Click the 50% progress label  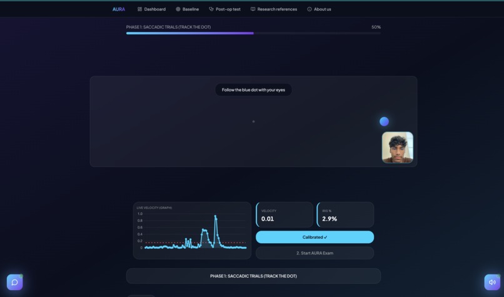pyautogui.click(x=376, y=27)
